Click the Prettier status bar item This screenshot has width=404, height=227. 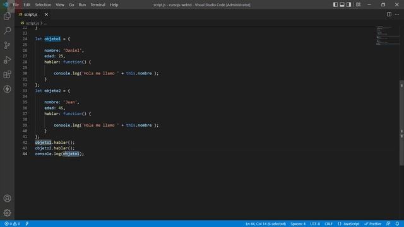[372, 224]
